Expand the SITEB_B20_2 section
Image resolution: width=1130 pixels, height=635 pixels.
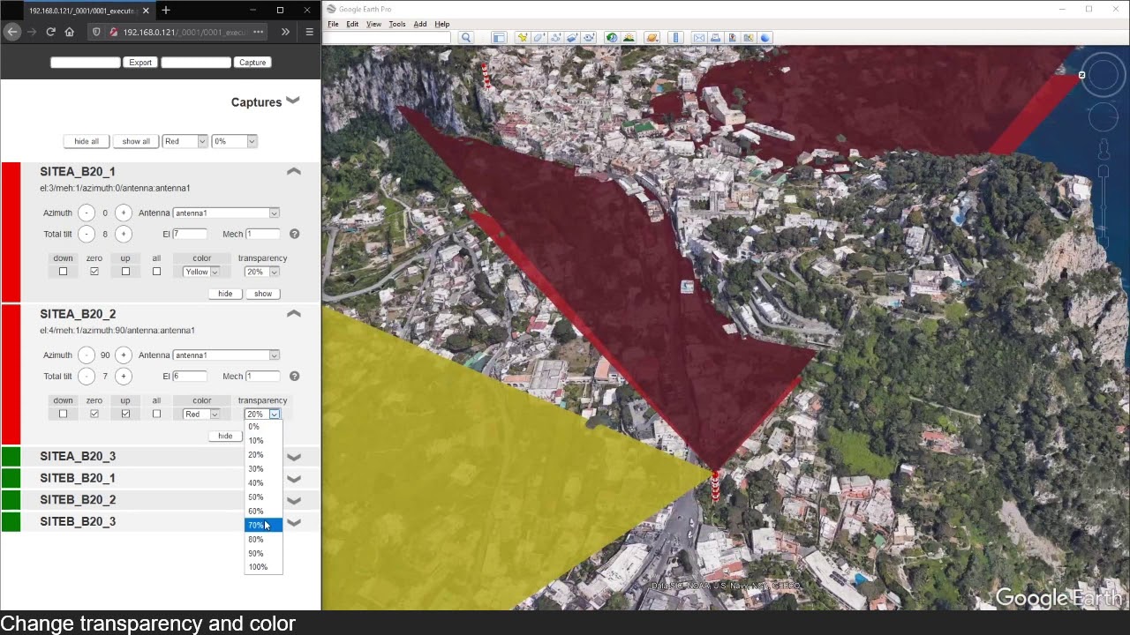tap(294, 500)
